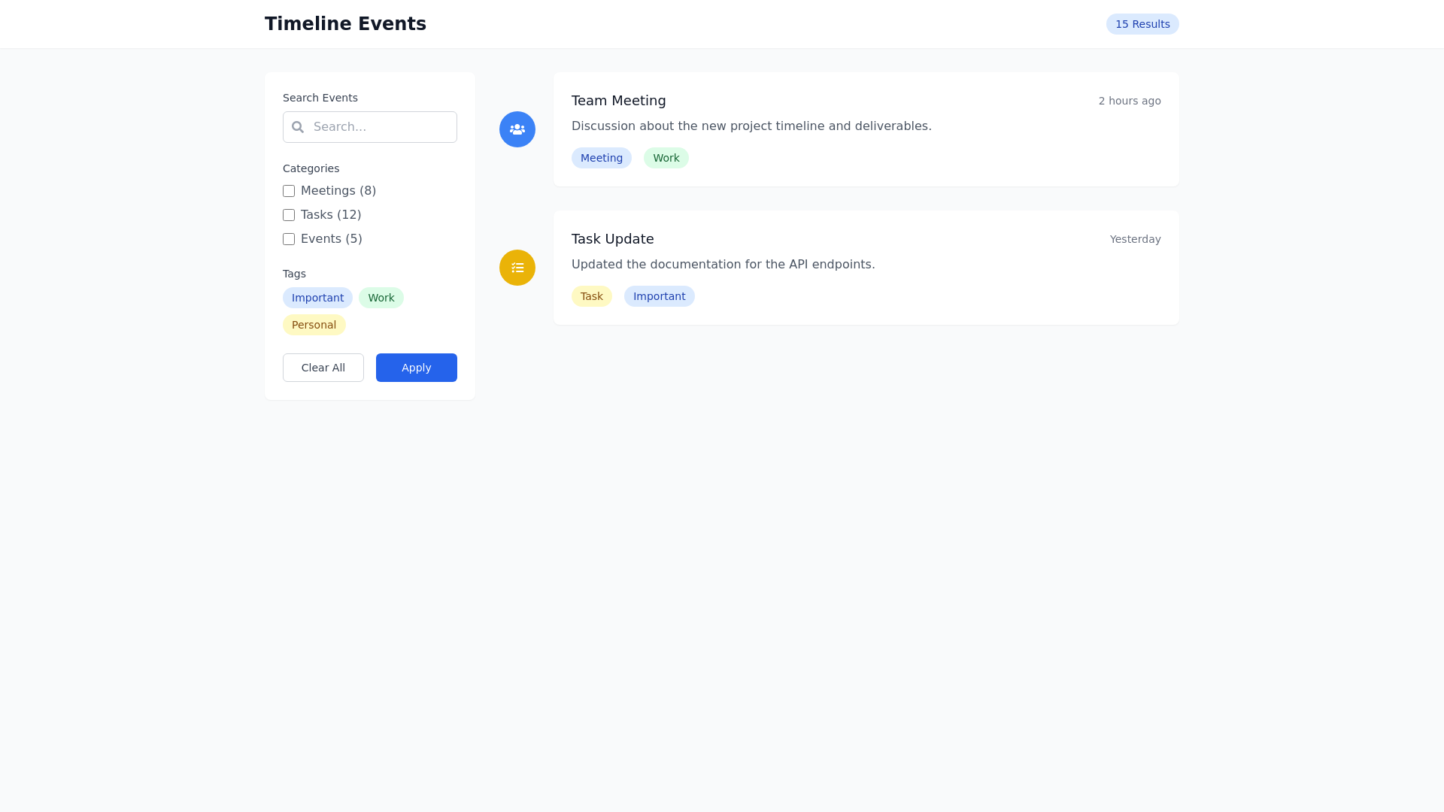The height and width of the screenshot is (812, 1444).
Task: Click the blue team meeting group icon
Action: pyautogui.click(x=517, y=129)
